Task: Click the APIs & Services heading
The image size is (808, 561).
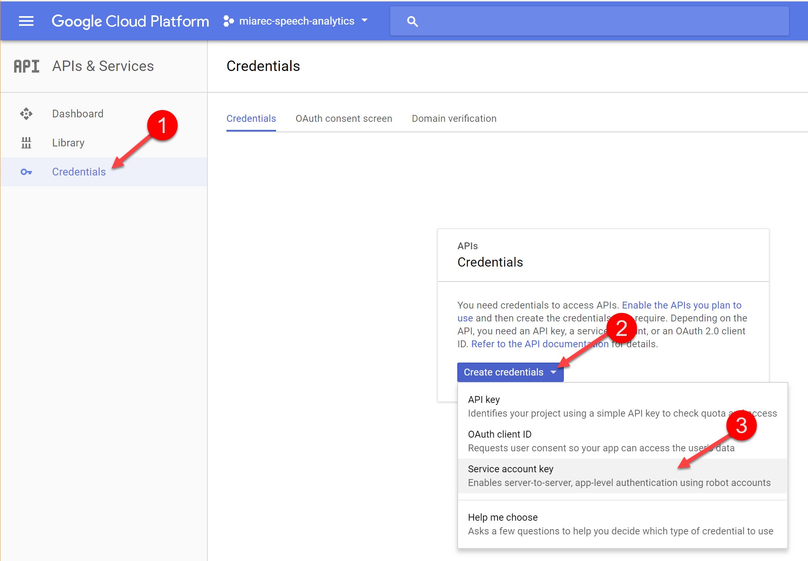Action: [x=103, y=66]
